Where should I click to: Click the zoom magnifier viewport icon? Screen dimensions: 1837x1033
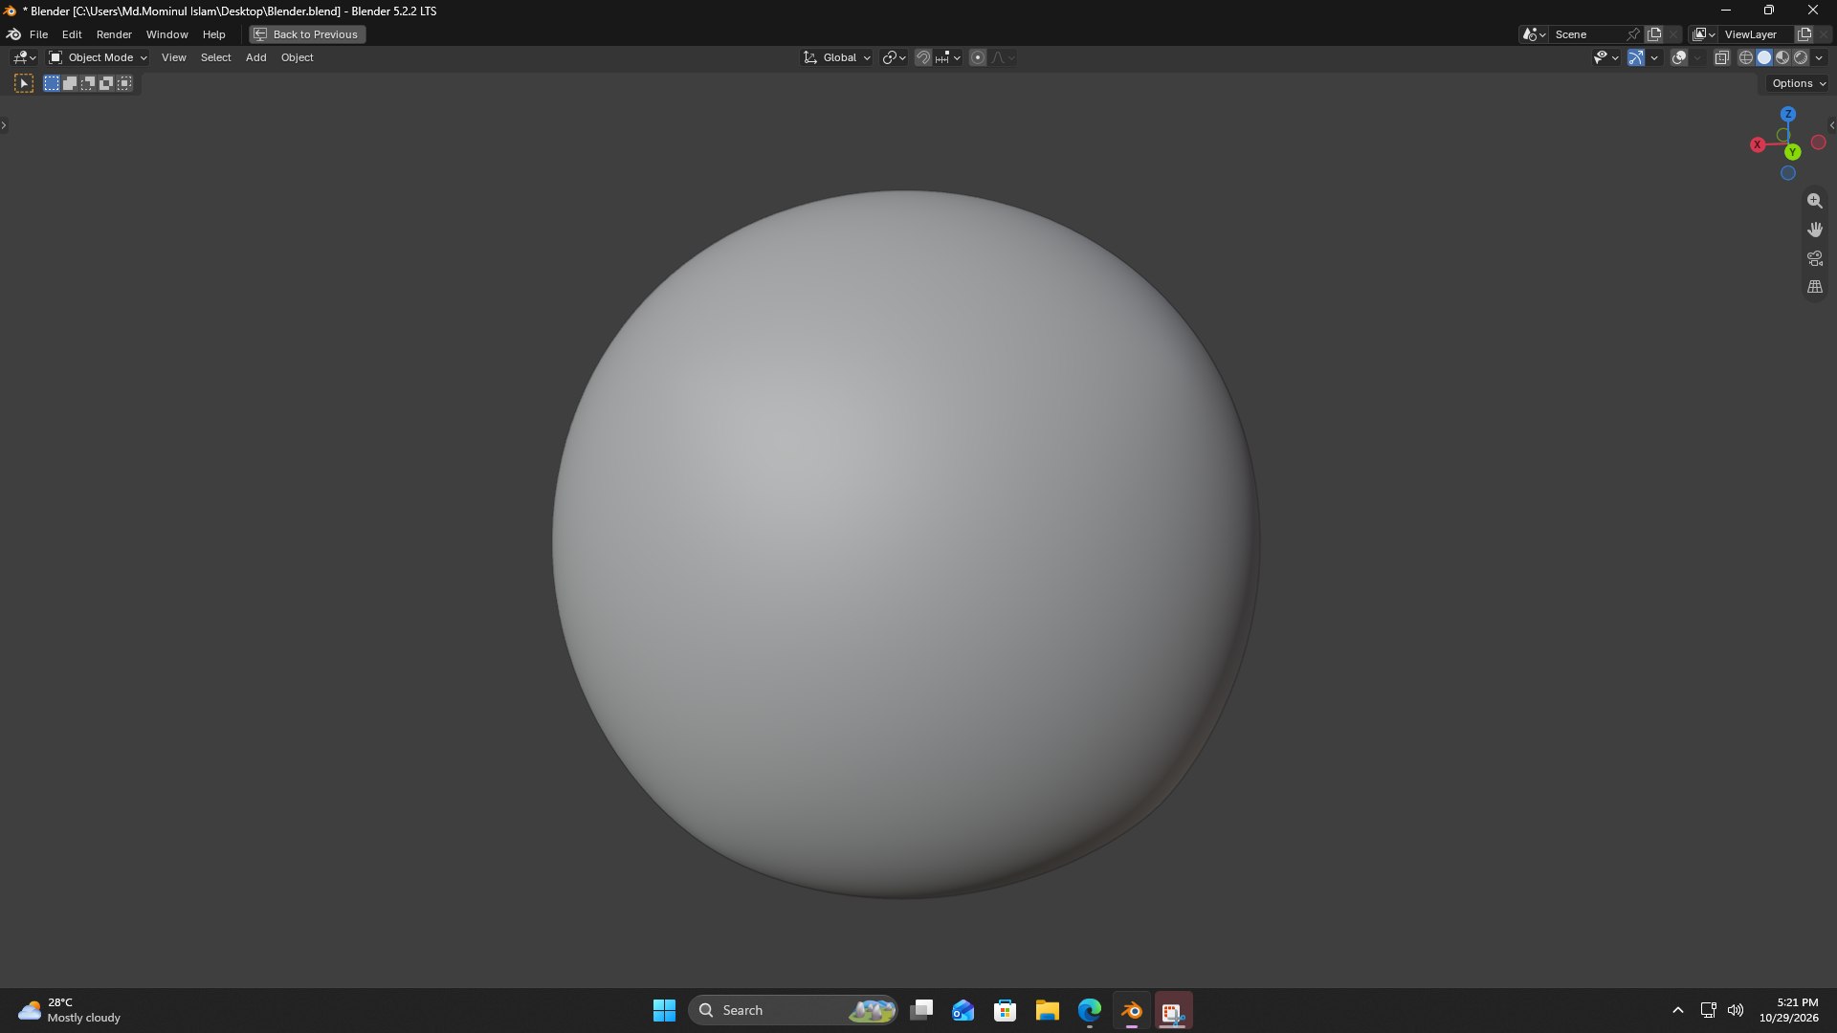(x=1814, y=201)
